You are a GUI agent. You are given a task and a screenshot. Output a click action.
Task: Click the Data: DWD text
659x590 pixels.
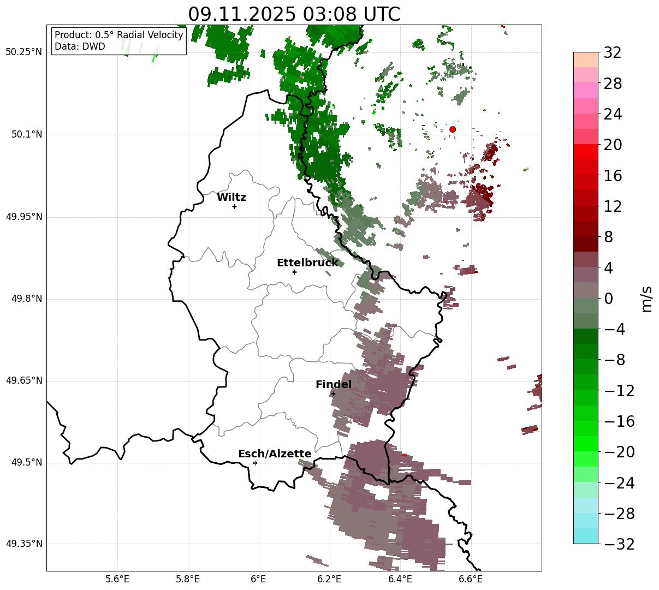80,46
